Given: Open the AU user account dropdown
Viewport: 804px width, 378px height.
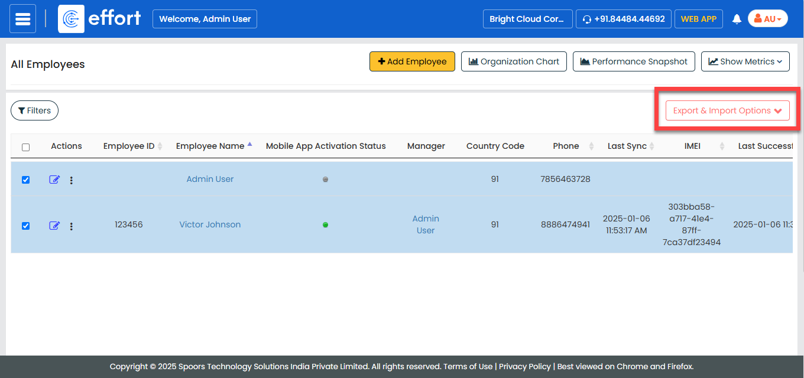Looking at the screenshot, I should pos(767,19).
